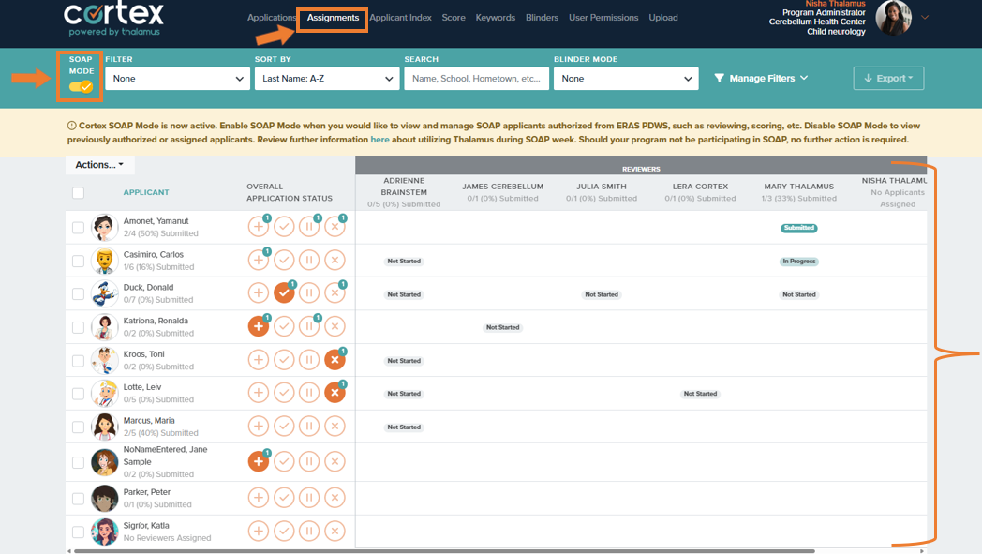
Task: Open the Upload tab
Action: coord(663,18)
